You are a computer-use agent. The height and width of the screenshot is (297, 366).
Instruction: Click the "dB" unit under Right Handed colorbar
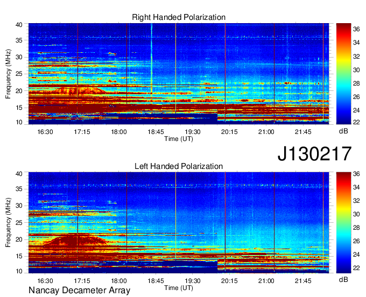click(343, 131)
